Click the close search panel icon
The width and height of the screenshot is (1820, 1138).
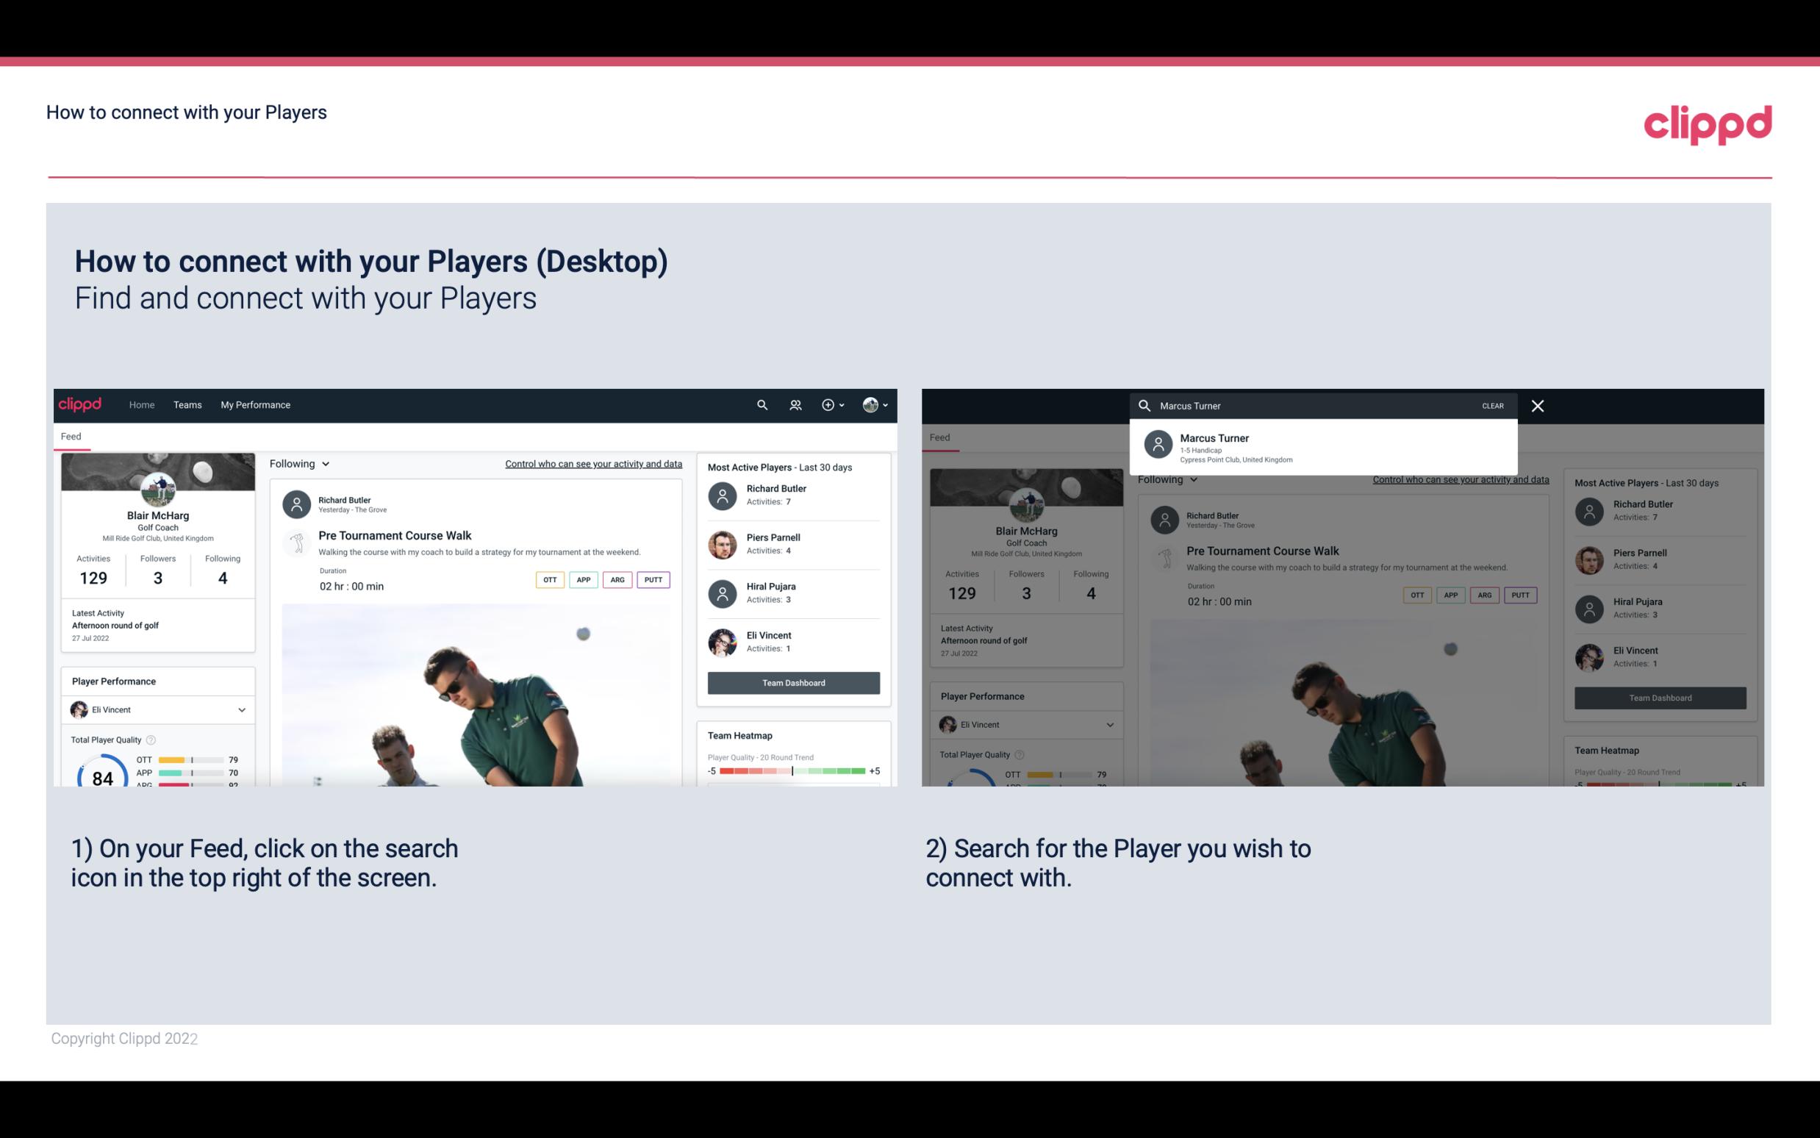point(1538,405)
